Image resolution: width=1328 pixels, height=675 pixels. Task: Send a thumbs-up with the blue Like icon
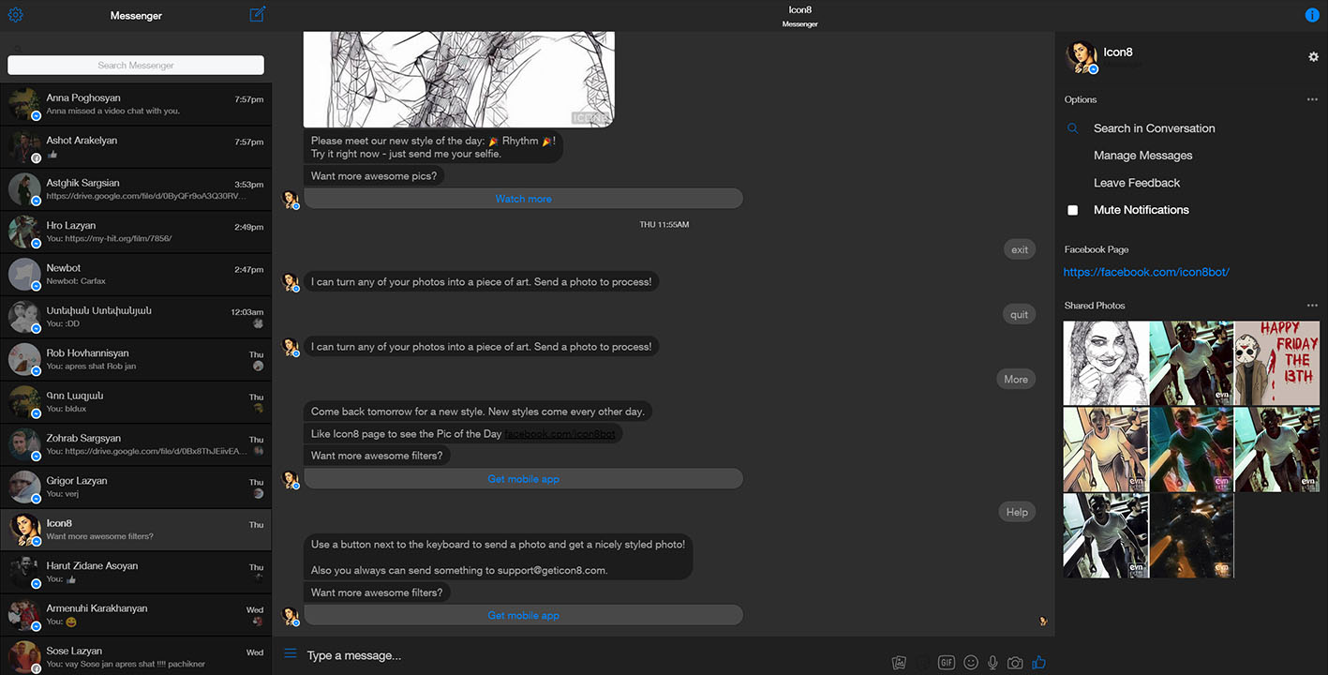point(1038,662)
